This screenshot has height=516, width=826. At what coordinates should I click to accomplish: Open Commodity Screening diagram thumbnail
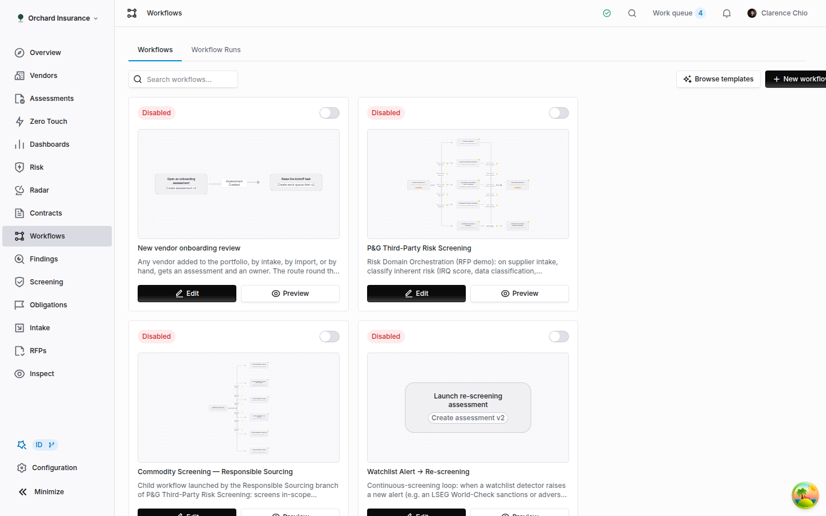(x=239, y=408)
